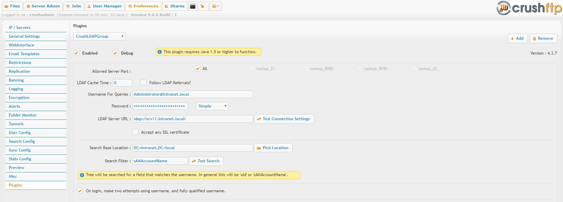Open IP / Servers settings
The height and width of the screenshot is (202, 563).
click(x=35, y=28)
